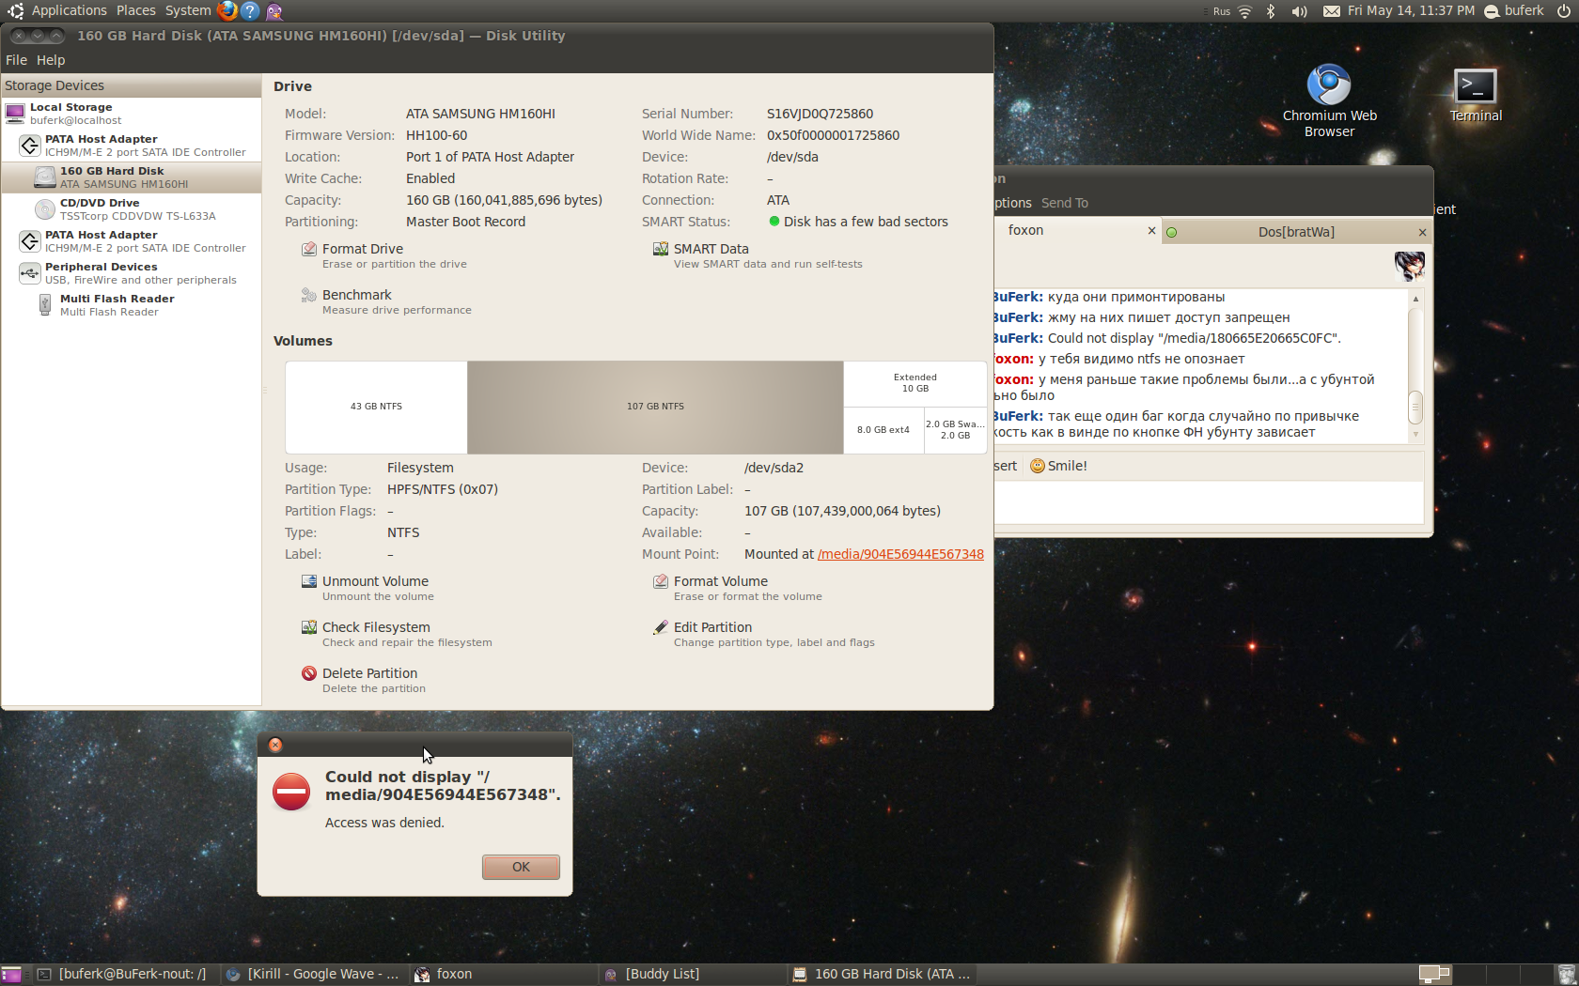Click the Format Drive icon
The width and height of the screenshot is (1579, 986).
308,249
